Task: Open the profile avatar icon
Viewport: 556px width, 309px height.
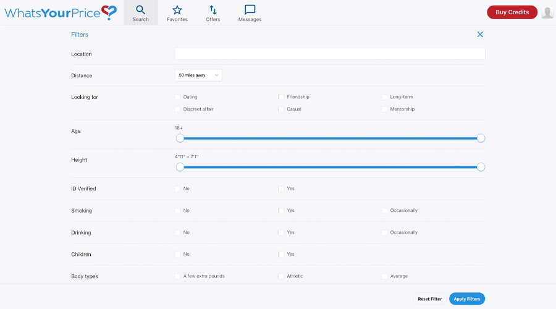Action: [x=547, y=12]
